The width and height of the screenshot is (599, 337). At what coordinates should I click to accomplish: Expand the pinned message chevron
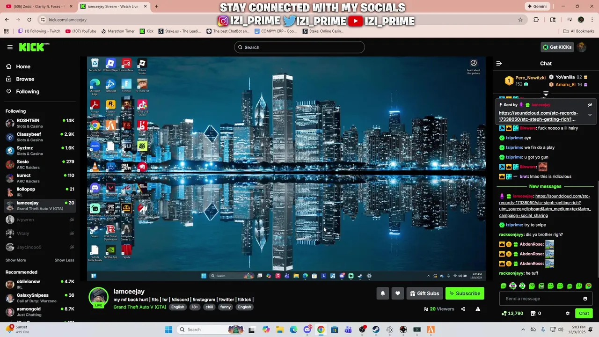pos(590,115)
